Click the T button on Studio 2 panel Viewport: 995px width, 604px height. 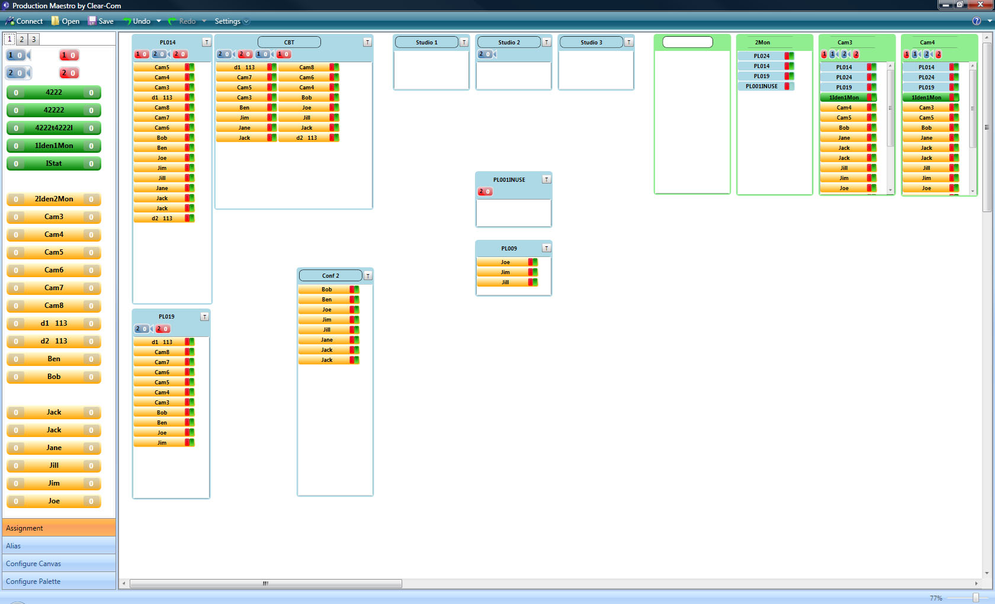[x=547, y=43]
